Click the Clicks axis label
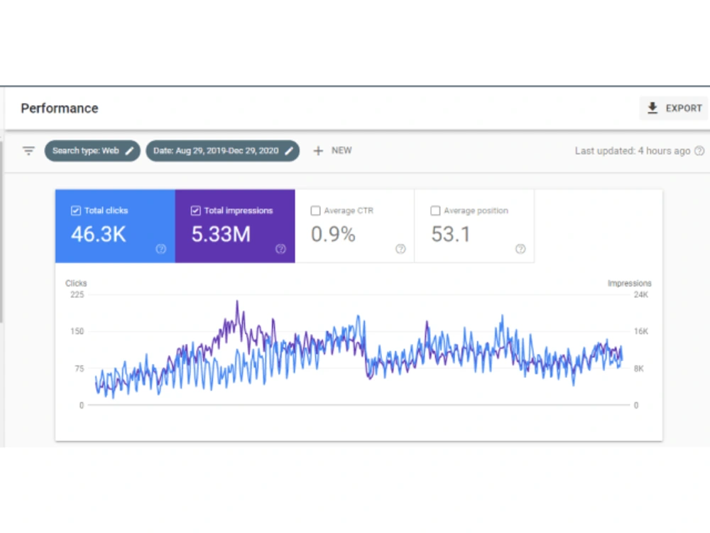This screenshot has width=710, height=533. [76, 283]
